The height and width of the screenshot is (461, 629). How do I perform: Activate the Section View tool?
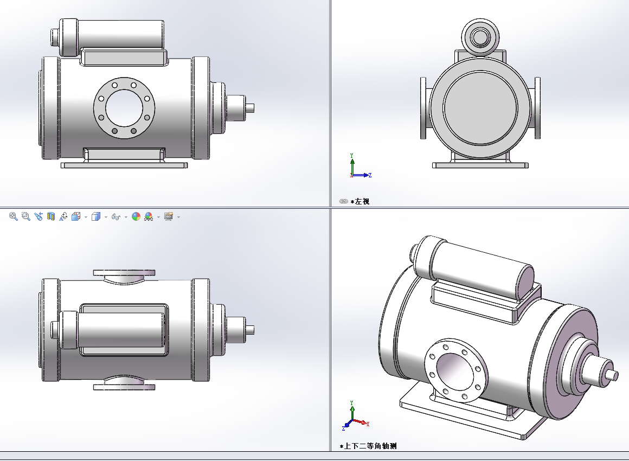[50, 216]
